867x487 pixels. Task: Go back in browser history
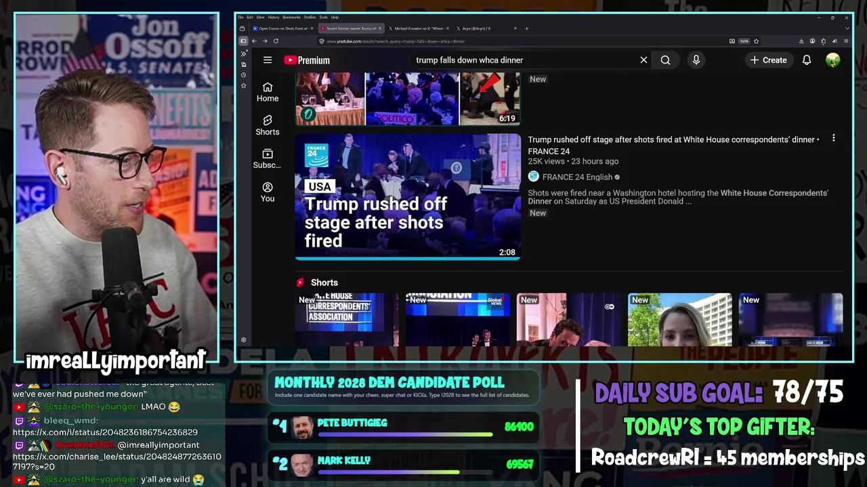tap(254, 41)
